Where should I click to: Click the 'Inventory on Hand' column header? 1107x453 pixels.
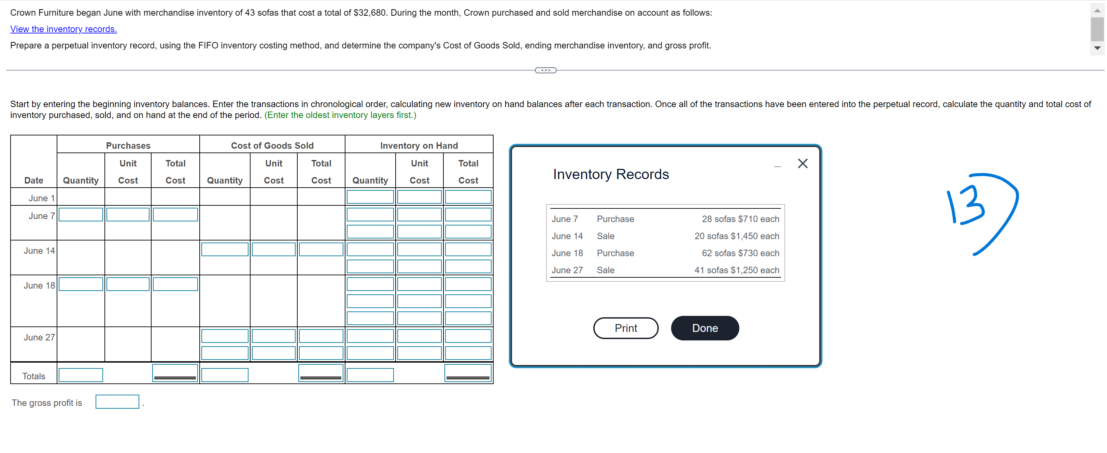tap(419, 146)
